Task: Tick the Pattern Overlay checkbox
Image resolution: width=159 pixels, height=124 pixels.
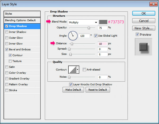Action: pos(7,85)
